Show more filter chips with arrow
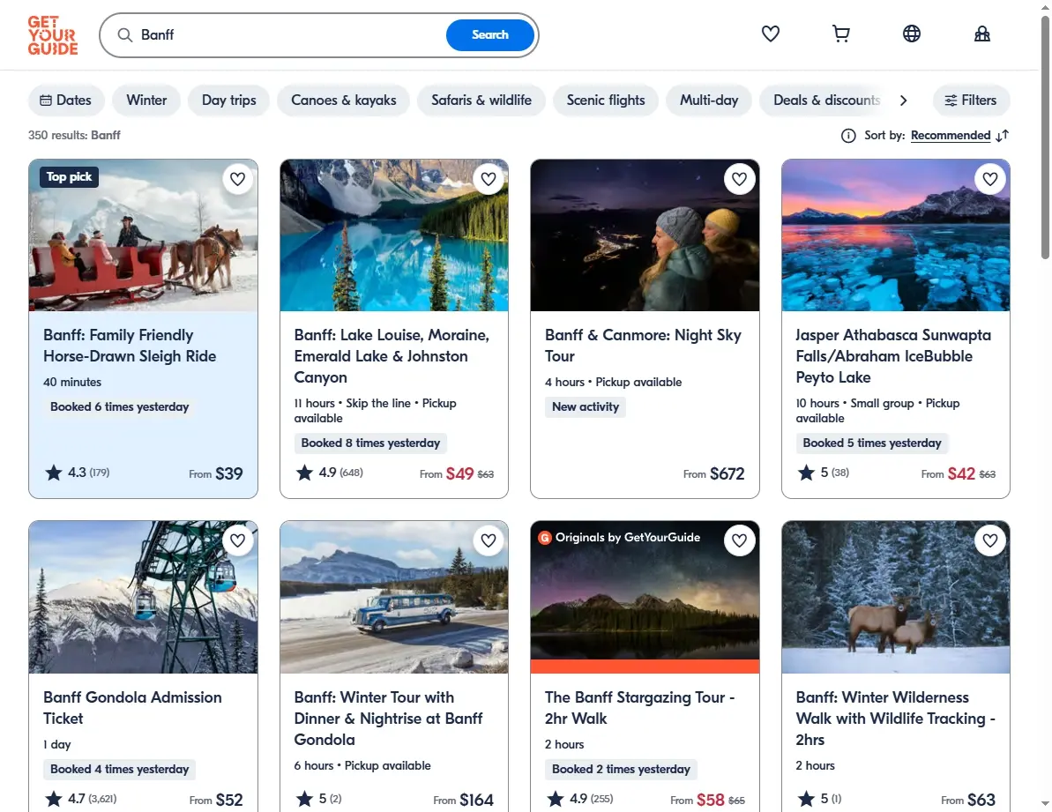 (903, 101)
